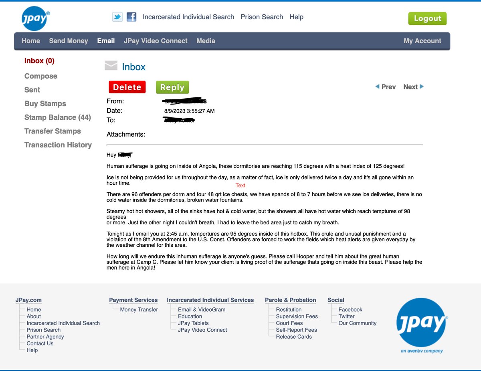Open Social footer heading

(x=336, y=300)
